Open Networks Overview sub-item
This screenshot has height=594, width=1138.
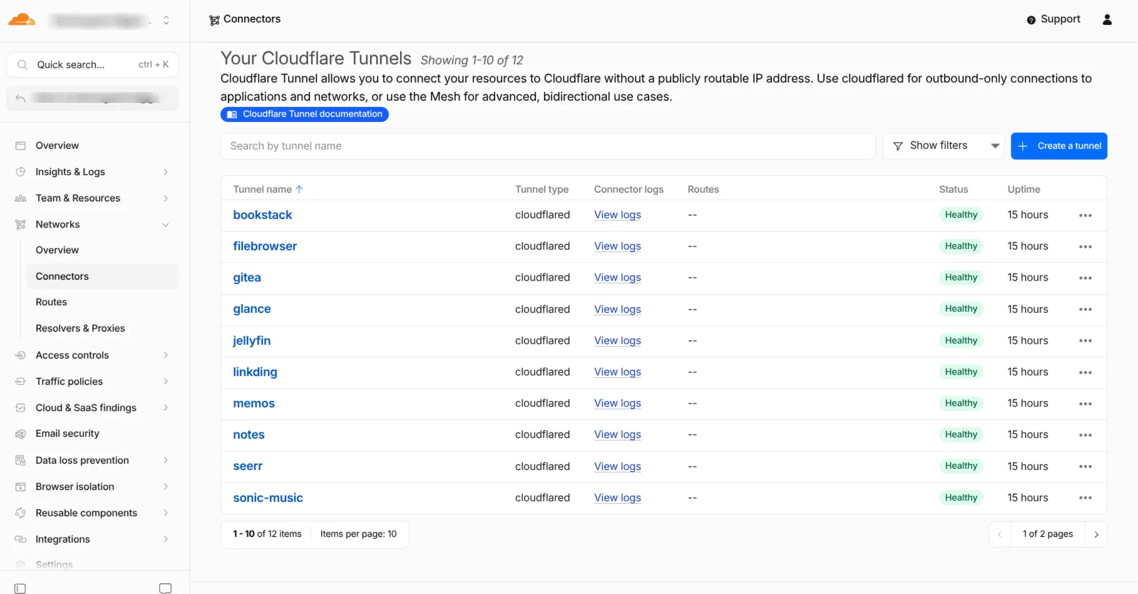click(57, 250)
